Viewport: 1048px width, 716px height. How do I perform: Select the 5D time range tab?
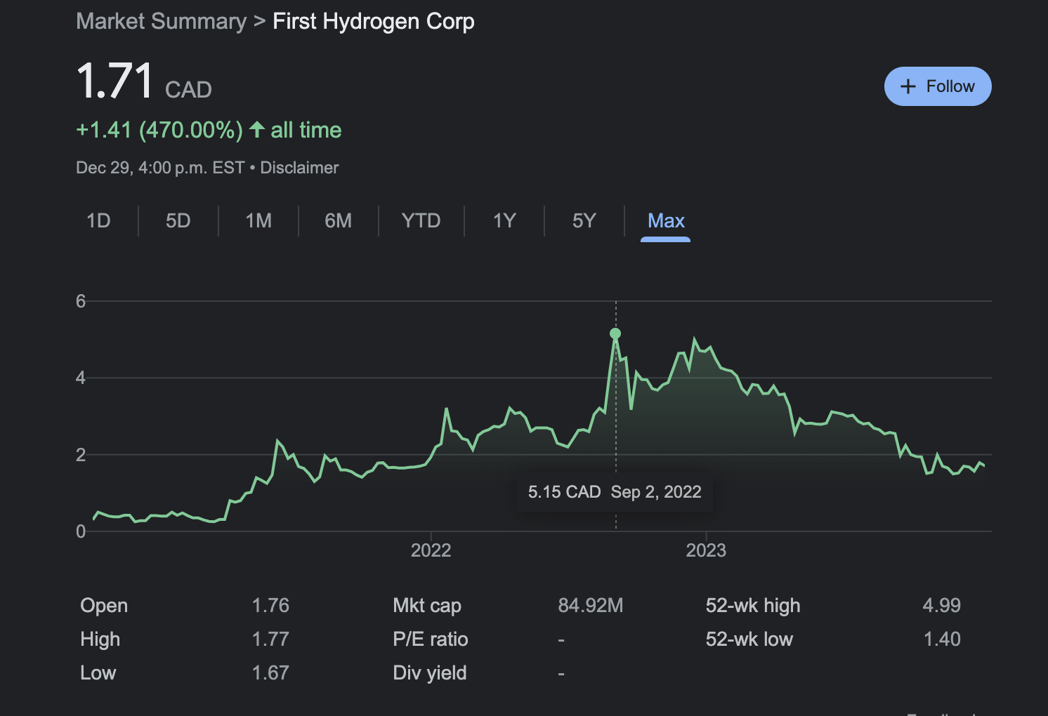(x=178, y=221)
